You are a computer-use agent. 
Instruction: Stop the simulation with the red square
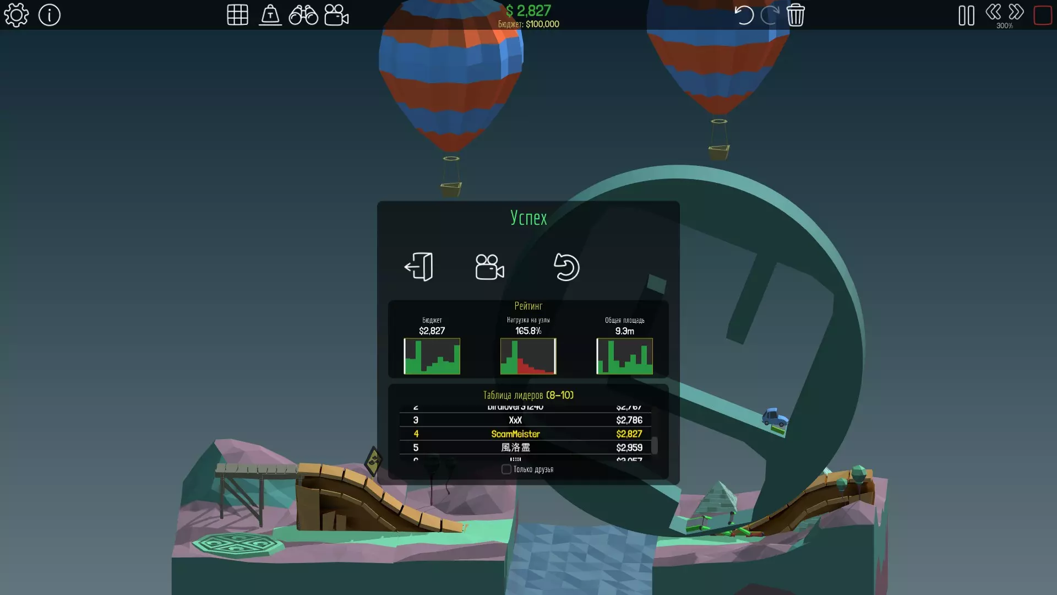tap(1043, 15)
